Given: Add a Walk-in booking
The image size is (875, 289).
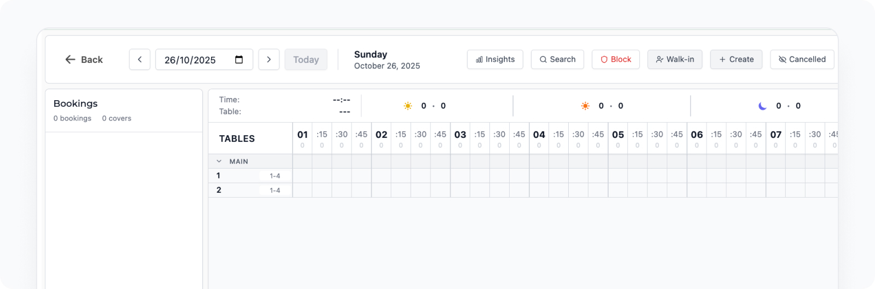Looking at the screenshot, I should (x=675, y=60).
